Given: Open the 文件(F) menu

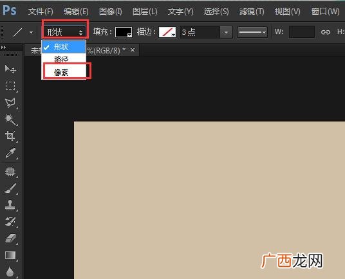Looking at the screenshot, I should tap(41, 12).
